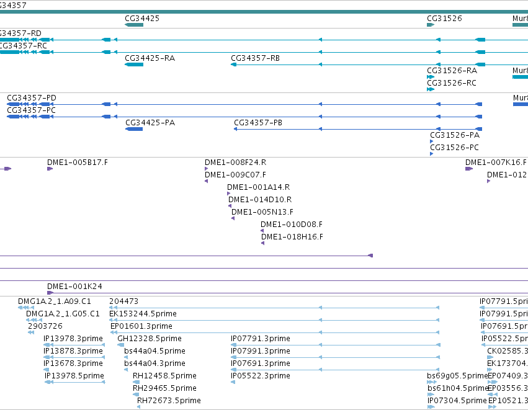Select the CG34425-RA transcript label

tap(150, 58)
